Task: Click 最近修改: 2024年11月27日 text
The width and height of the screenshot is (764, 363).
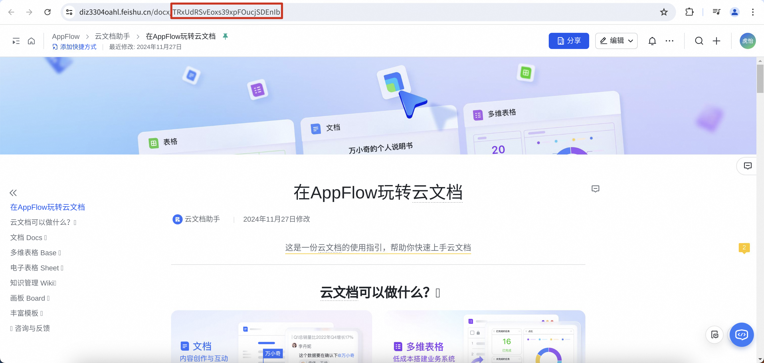Action: click(145, 47)
